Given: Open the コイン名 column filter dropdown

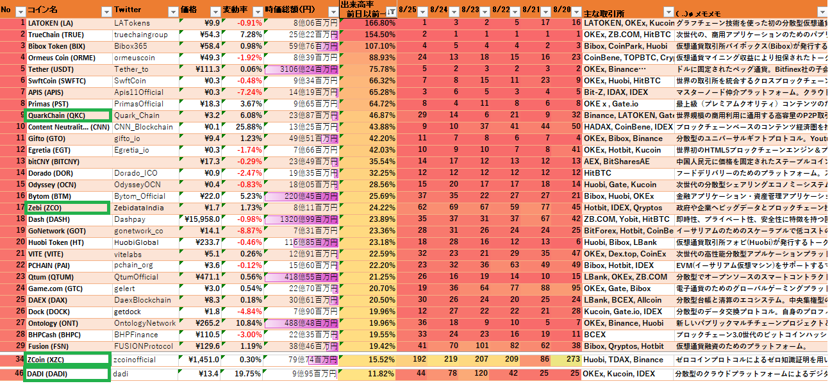Looking at the screenshot, I should [x=106, y=12].
